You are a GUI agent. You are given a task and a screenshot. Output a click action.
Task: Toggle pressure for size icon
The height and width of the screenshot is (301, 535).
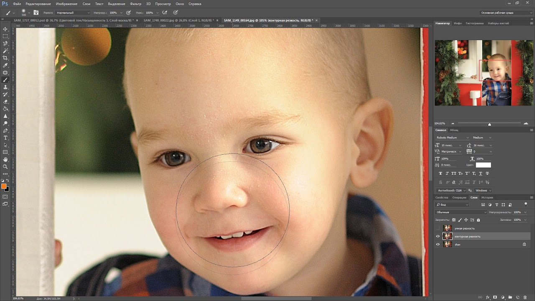175,13
